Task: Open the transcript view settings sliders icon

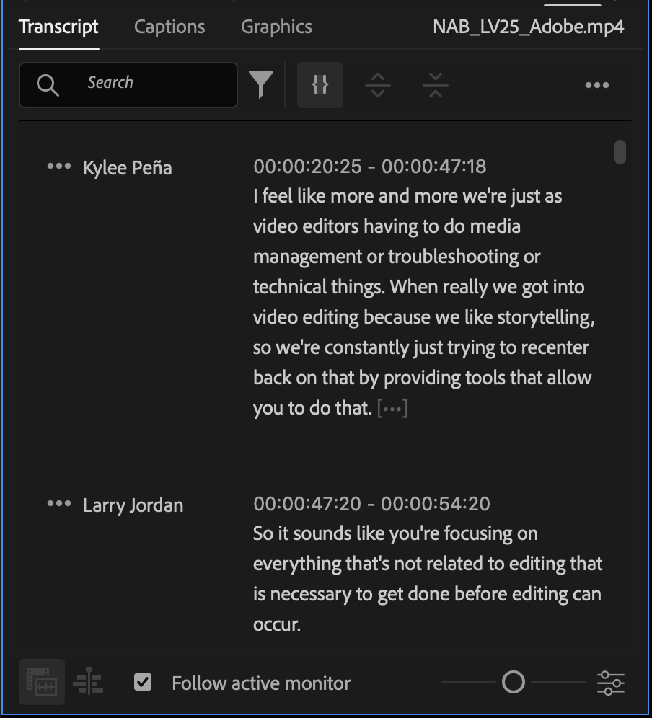Action: (611, 682)
